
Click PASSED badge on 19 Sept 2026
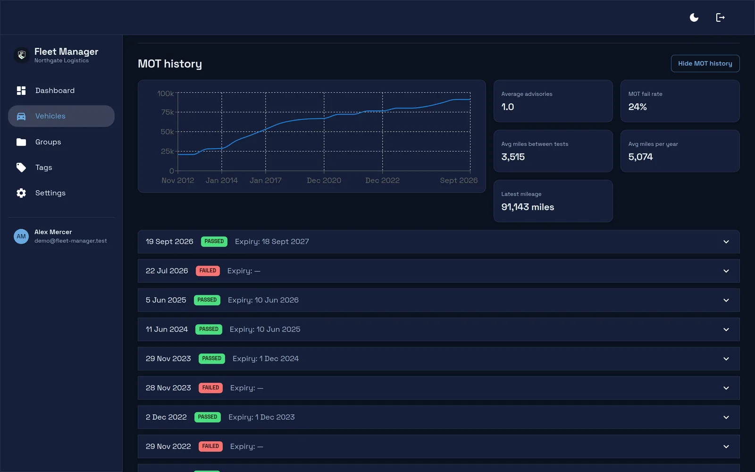[214, 242]
